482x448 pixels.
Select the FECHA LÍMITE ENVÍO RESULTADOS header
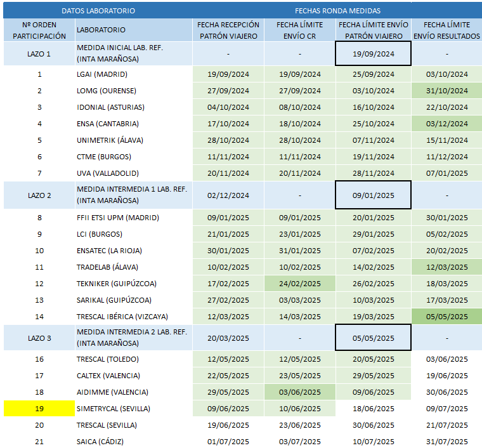point(446,30)
